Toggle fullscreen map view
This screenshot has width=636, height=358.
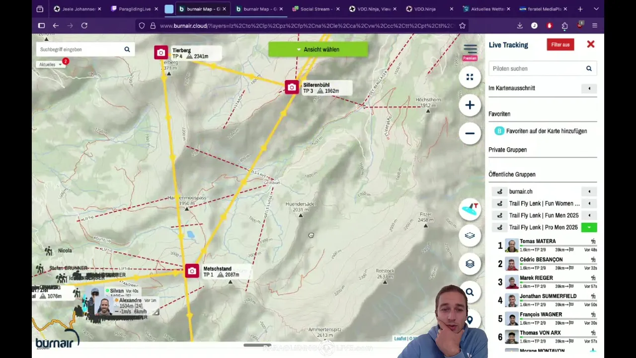tap(470, 77)
